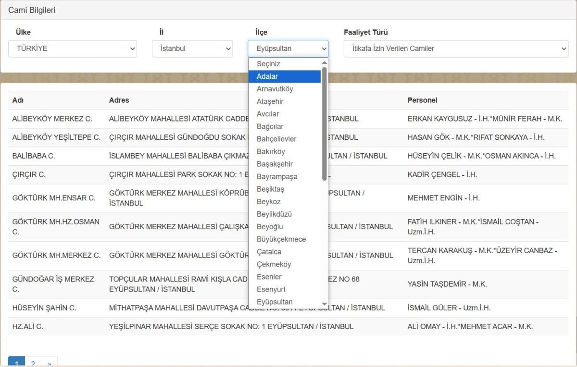
Task: Click scroll up arrow in district list
Action: coord(325,62)
